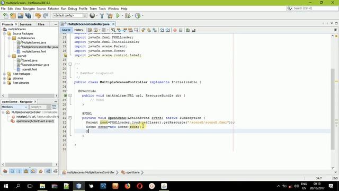Screen dimensions: 339x191
Task: Select SceneBController.java in Projects tree
Action: point(35,65)
